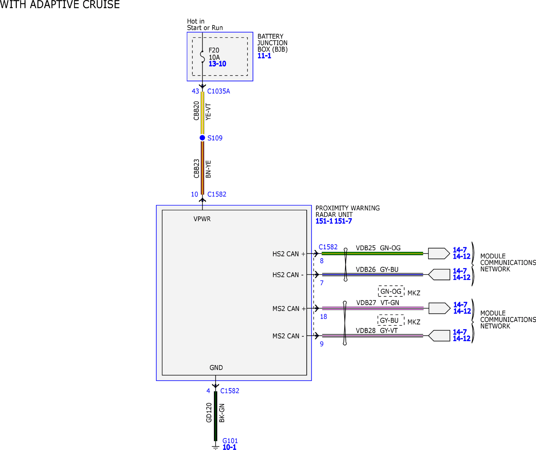Open 14-12 link beside VDB28 GY-VT wire
Viewport: 536px width, 450px height.
pyautogui.click(x=462, y=339)
